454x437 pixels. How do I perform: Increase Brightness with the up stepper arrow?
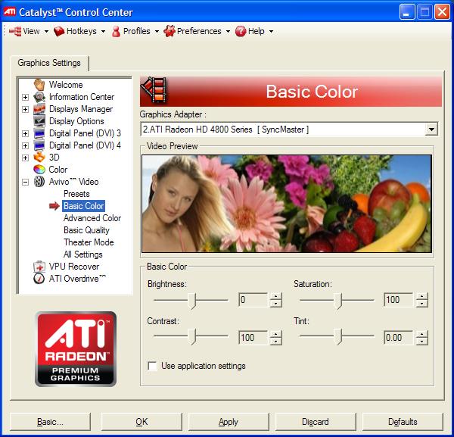coord(276,296)
